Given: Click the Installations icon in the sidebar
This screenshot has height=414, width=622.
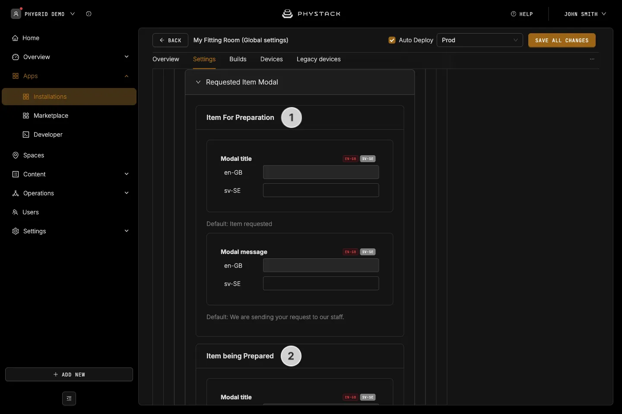Looking at the screenshot, I should click(26, 97).
